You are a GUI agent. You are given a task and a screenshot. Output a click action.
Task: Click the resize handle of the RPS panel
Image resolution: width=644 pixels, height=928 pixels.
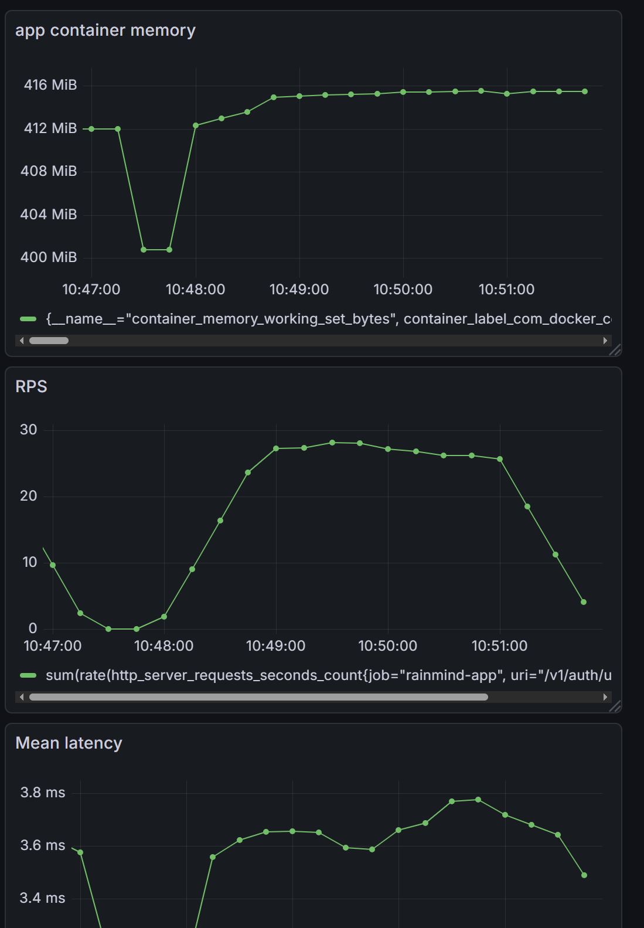615,706
